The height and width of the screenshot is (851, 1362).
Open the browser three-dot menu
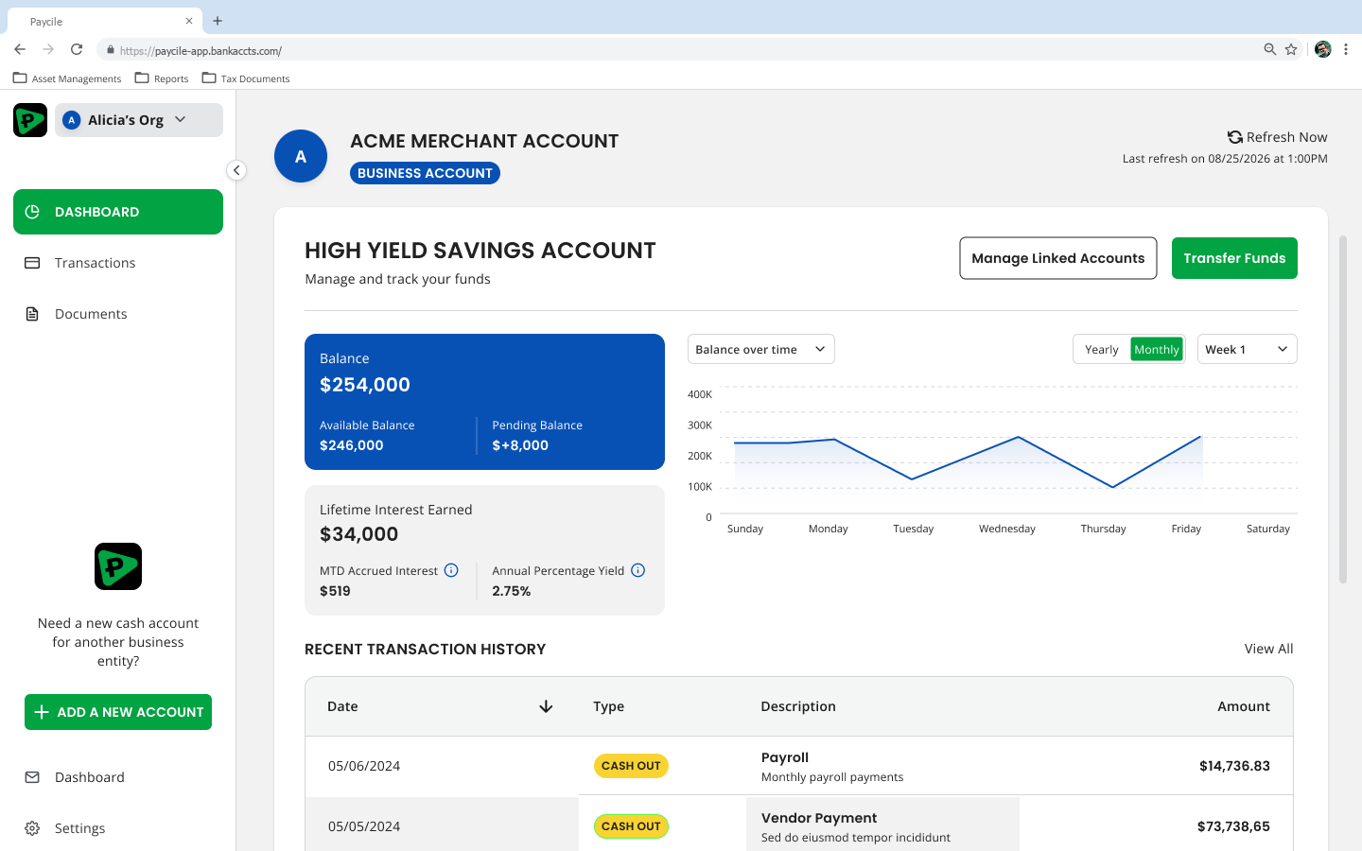click(x=1346, y=50)
